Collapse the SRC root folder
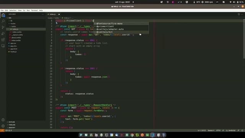This screenshot has width=245, height=138. (x=26, y=18)
